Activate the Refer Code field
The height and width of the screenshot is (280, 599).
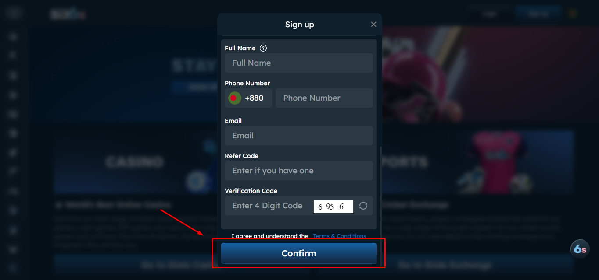[299, 171]
